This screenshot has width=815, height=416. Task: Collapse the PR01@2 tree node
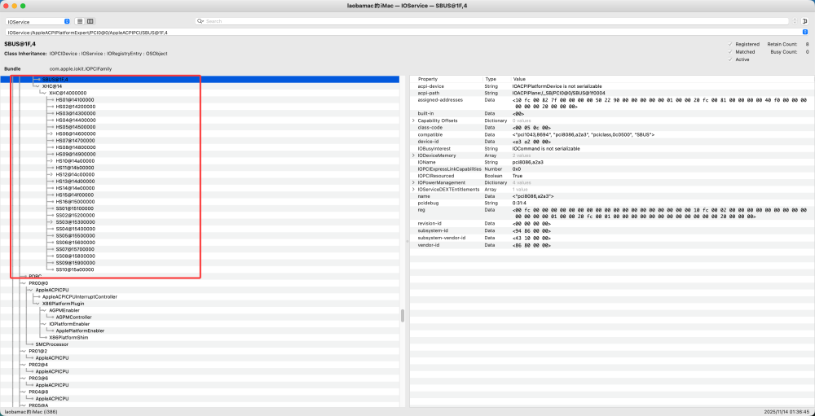coord(22,351)
